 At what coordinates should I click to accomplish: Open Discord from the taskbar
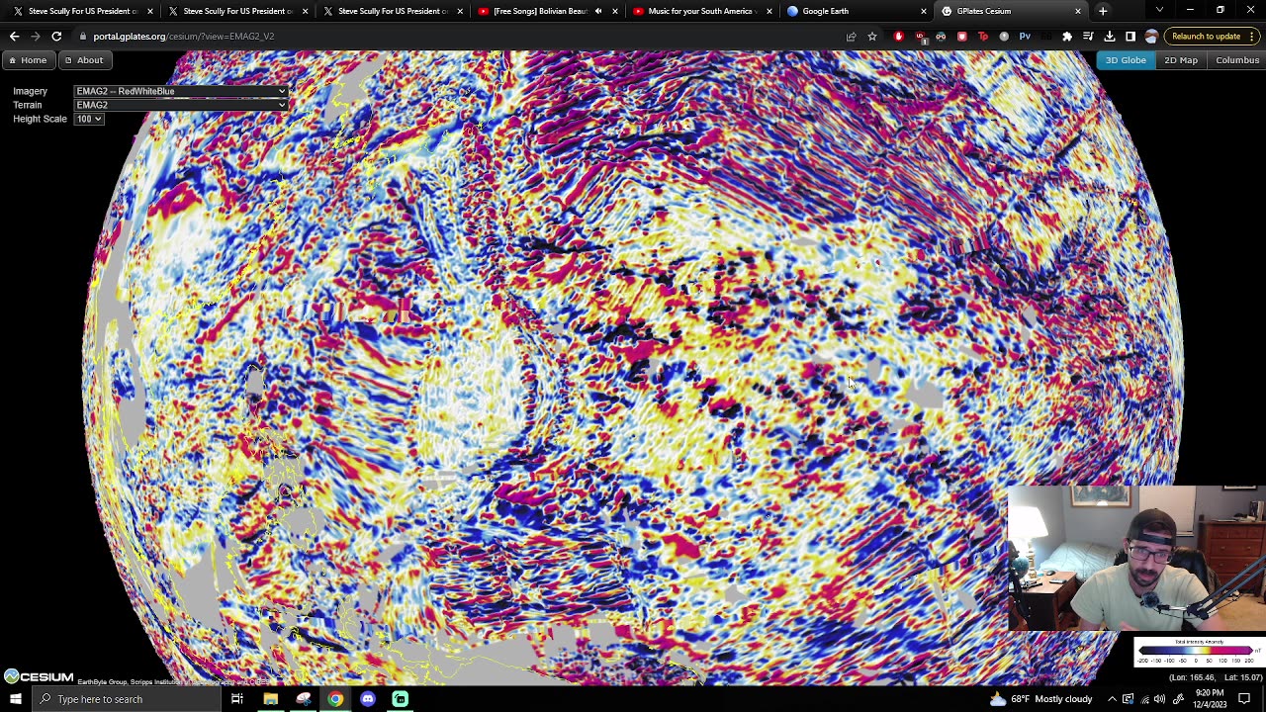[368, 699]
